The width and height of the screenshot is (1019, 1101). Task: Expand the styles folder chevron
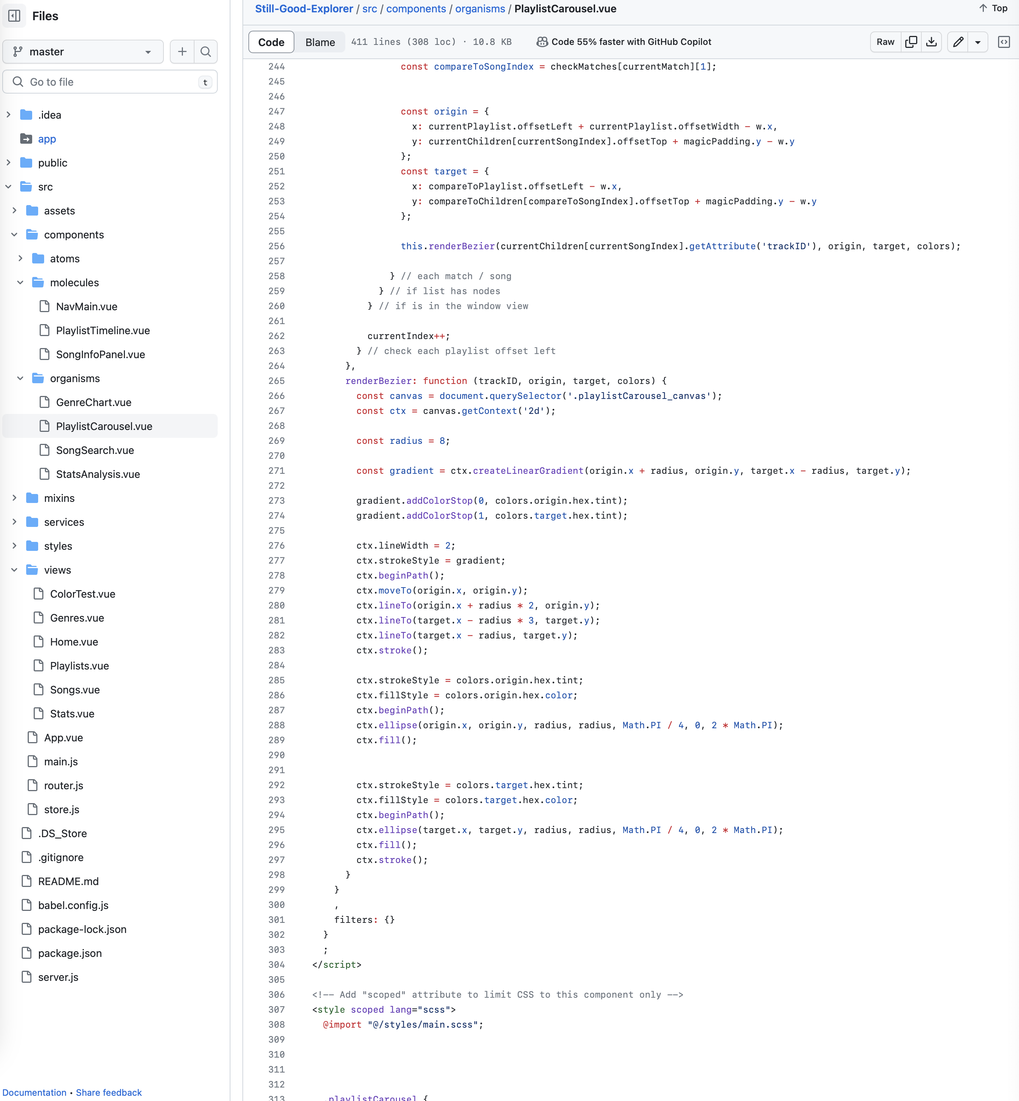tap(14, 546)
